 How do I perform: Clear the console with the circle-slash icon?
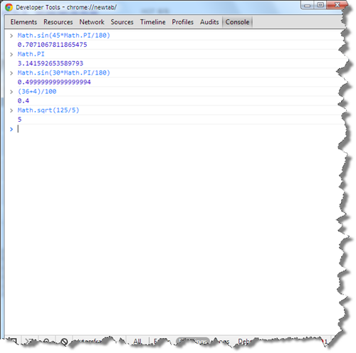[64, 342]
